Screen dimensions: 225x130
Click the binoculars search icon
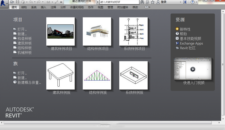pos(142,2)
